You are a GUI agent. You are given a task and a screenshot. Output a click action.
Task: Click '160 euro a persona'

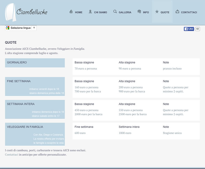(86, 87)
